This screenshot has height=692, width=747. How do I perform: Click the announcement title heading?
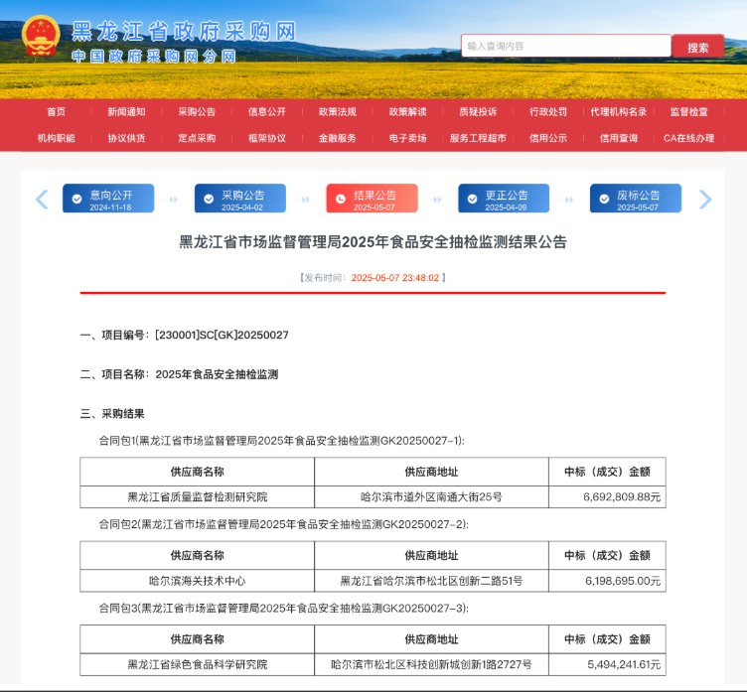(x=373, y=242)
